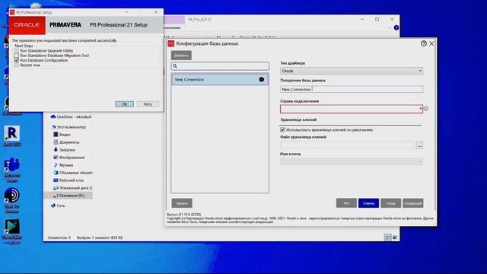Click the Назад button

390,203
